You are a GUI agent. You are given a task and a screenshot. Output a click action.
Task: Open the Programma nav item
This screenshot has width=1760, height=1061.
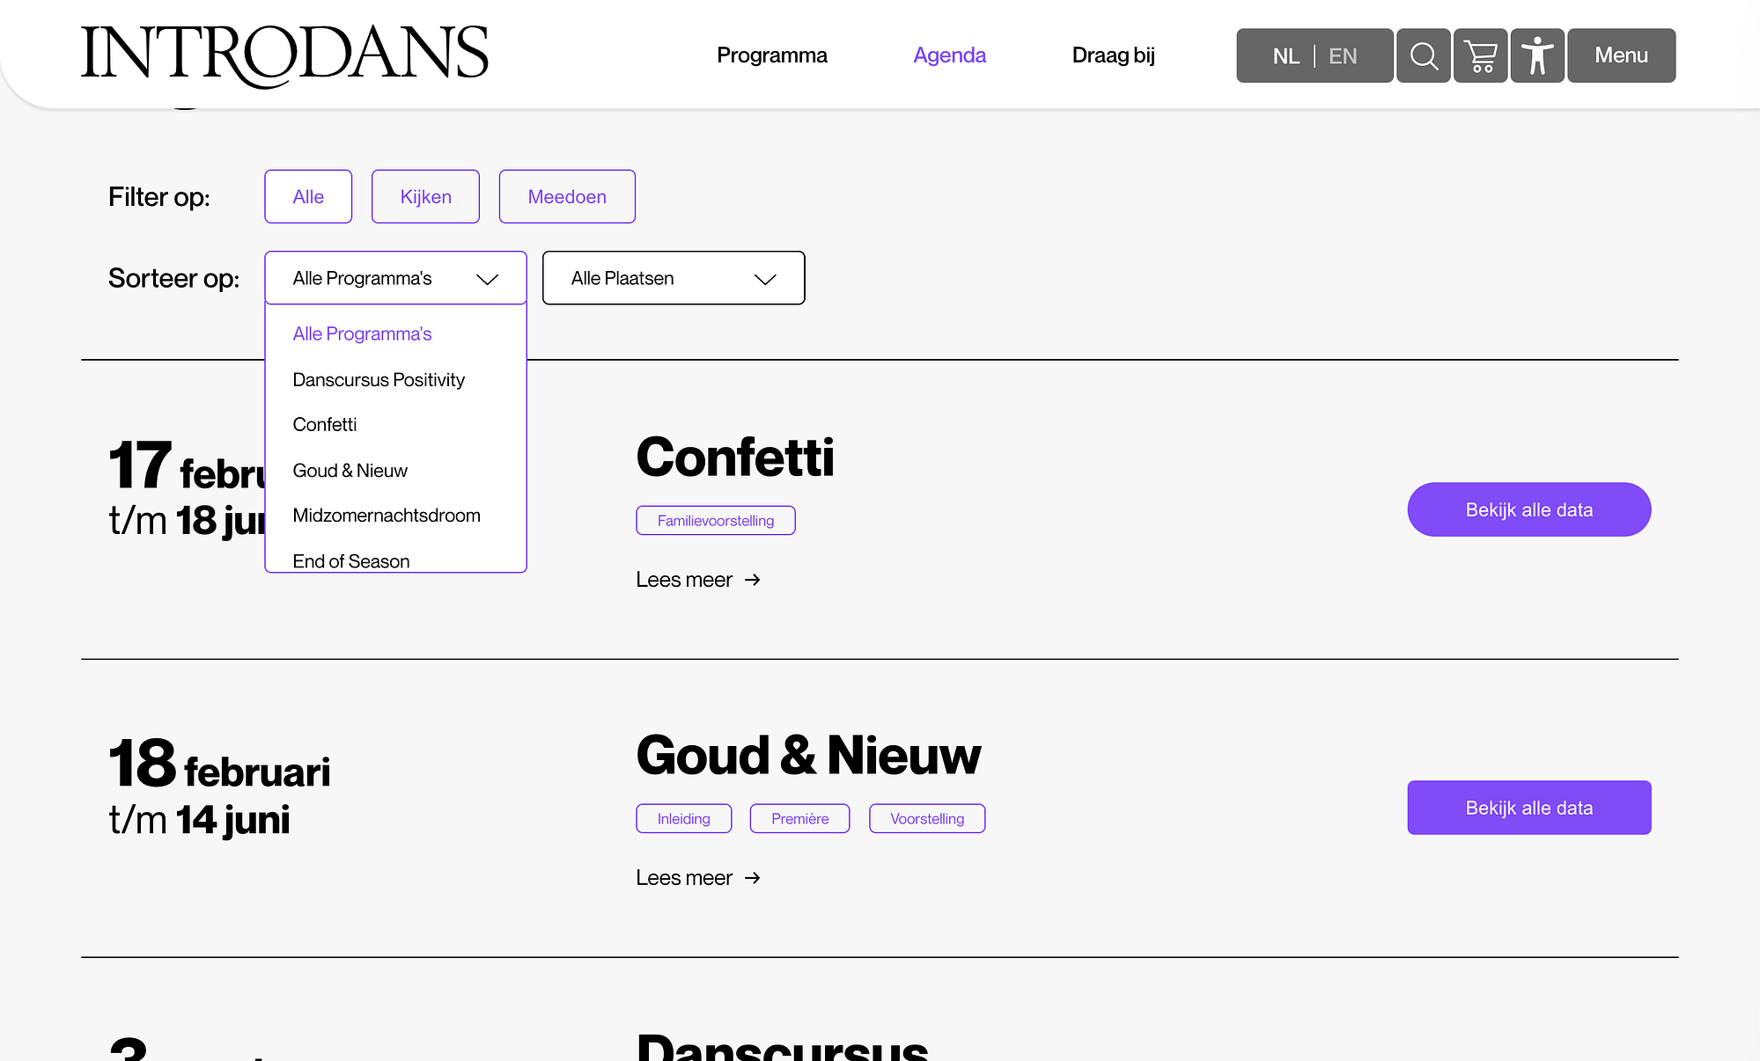(x=771, y=55)
